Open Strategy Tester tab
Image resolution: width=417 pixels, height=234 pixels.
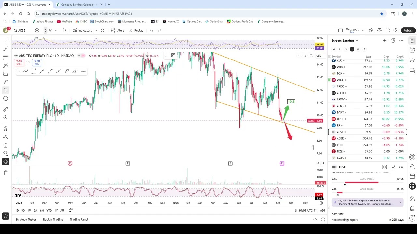pyautogui.click(x=26, y=219)
